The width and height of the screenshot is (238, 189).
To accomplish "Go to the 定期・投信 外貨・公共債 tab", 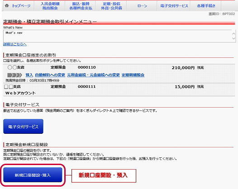I will click(x=111, y=6).
